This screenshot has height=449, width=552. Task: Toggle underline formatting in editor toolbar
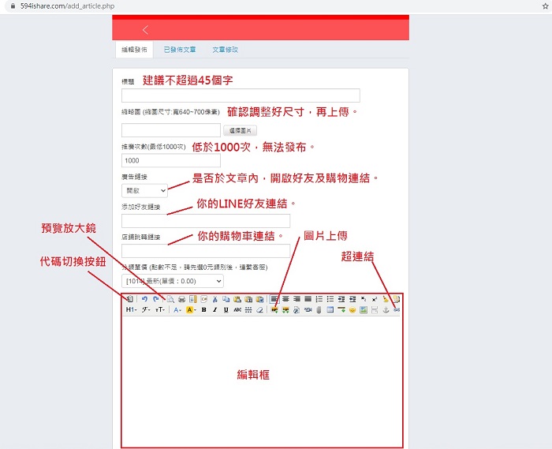(x=226, y=310)
